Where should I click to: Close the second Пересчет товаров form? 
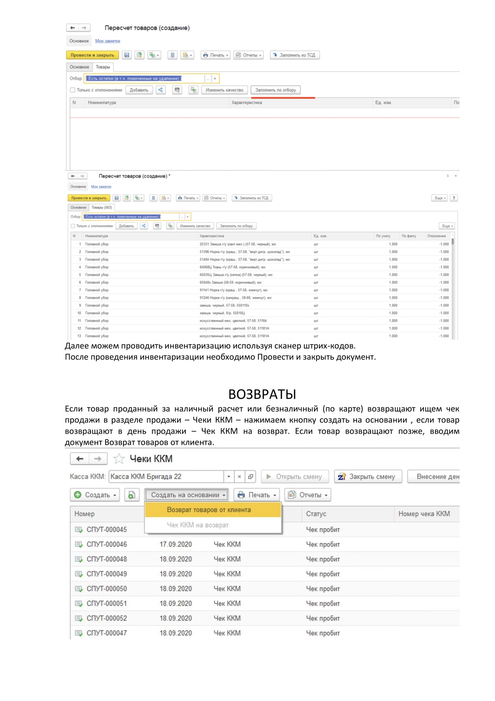(x=456, y=176)
